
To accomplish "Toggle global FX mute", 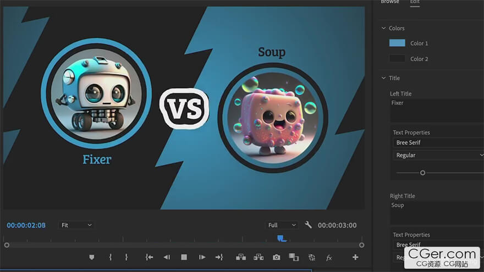I will 329,258.
